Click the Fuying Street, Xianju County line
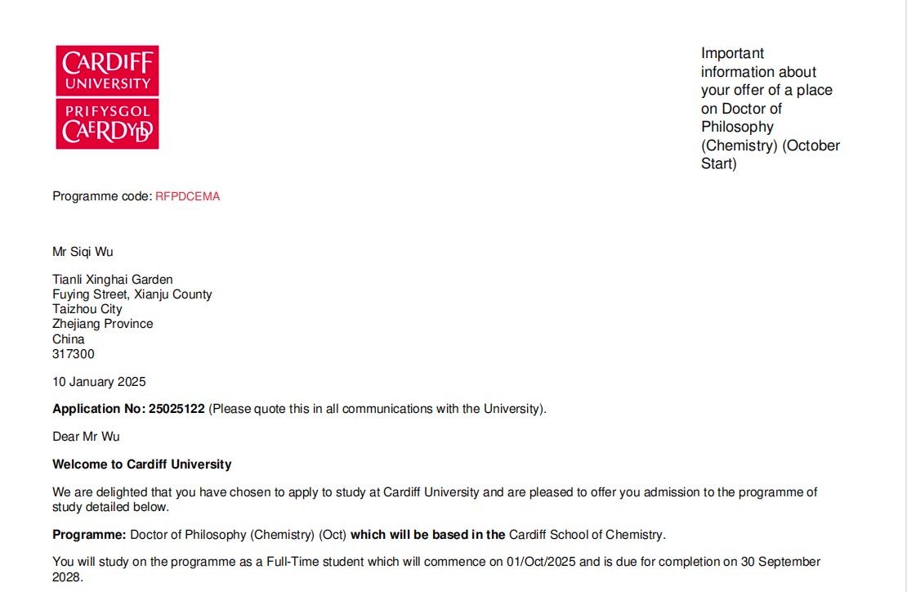The width and height of the screenshot is (907, 592). (132, 294)
